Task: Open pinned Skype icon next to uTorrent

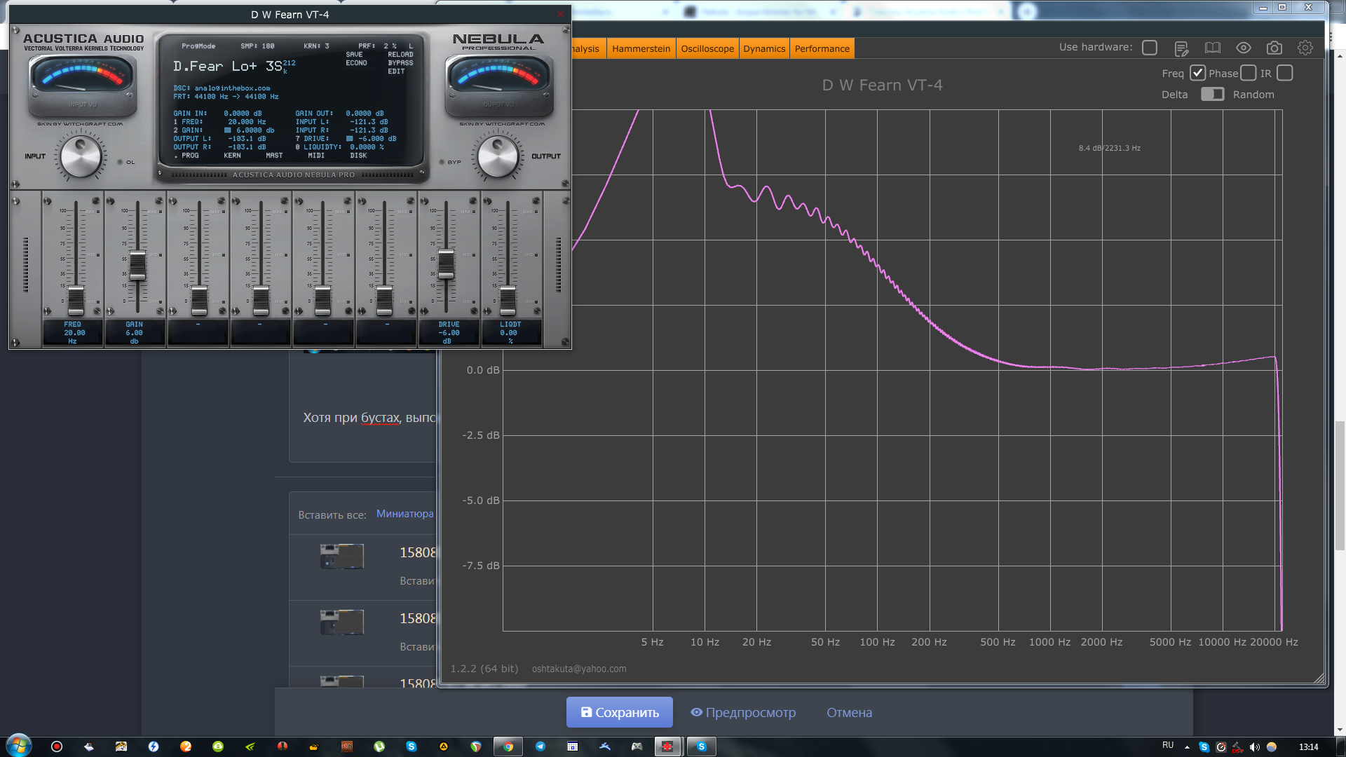Action: click(412, 746)
